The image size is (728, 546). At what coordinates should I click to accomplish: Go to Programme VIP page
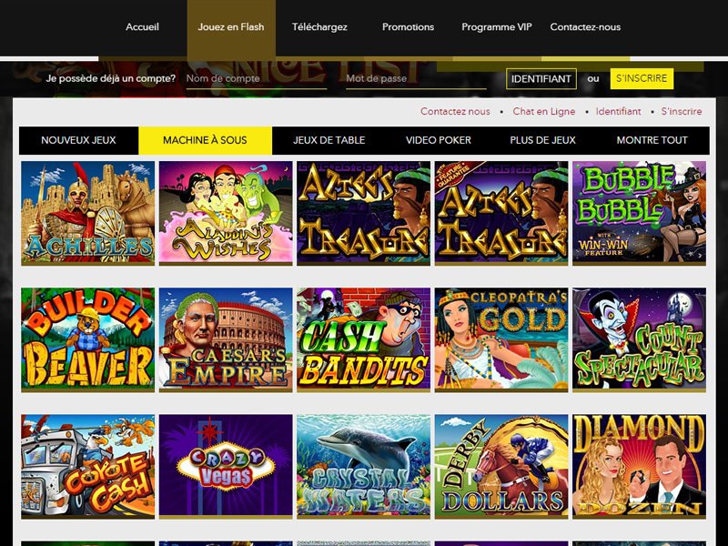tap(497, 27)
